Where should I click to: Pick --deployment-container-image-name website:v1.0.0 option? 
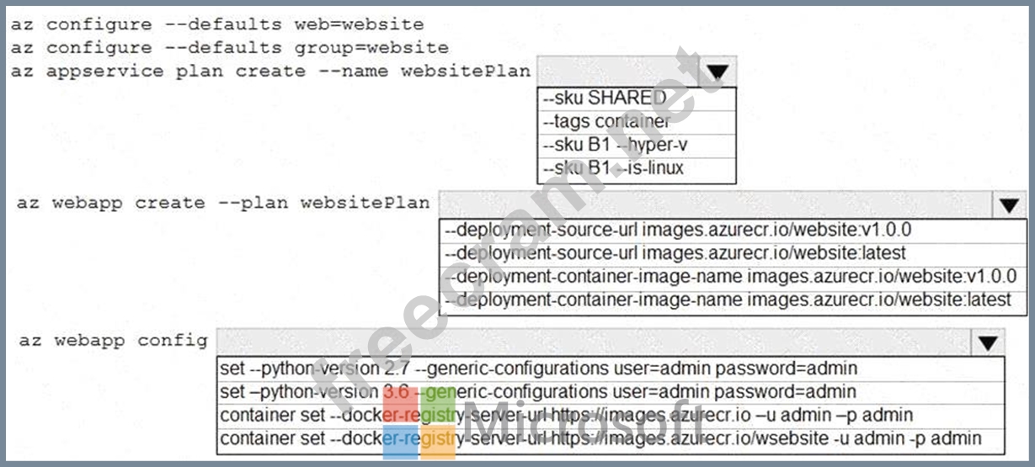pos(728,276)
